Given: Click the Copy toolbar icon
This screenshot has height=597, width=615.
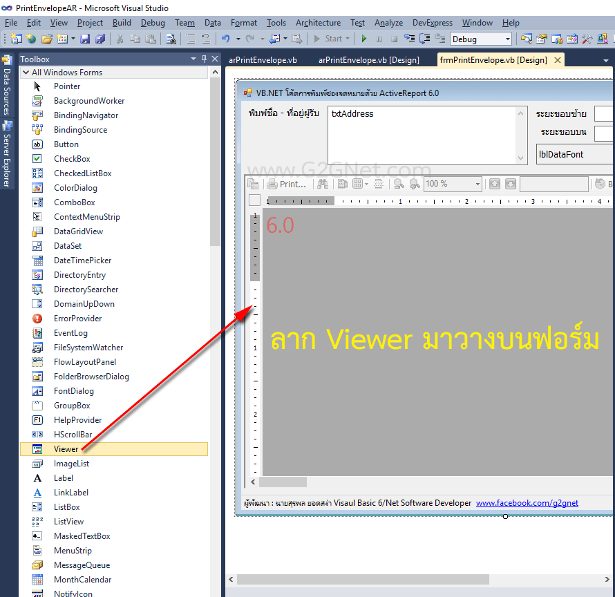Looking at the screenshot, I should 135,39.
